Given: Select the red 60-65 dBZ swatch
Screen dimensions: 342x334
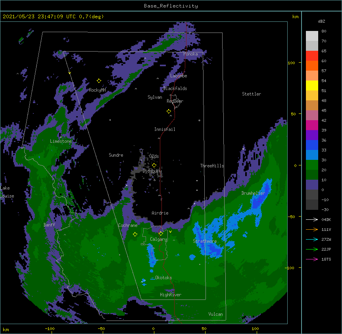Looking at the screenshot, I should (x=312, y=56).
